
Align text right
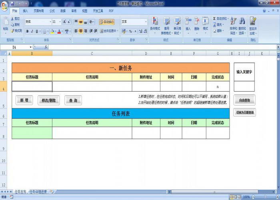point(86,31)
